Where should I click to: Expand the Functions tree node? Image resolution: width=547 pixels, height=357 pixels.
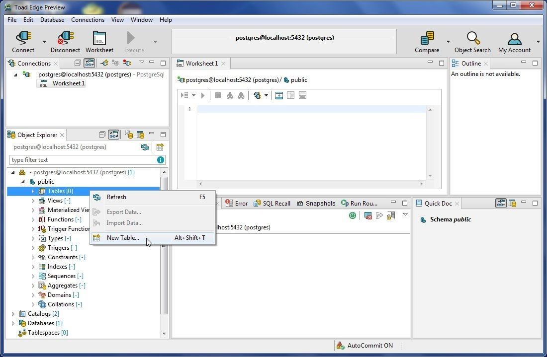[x=33, y=219]
